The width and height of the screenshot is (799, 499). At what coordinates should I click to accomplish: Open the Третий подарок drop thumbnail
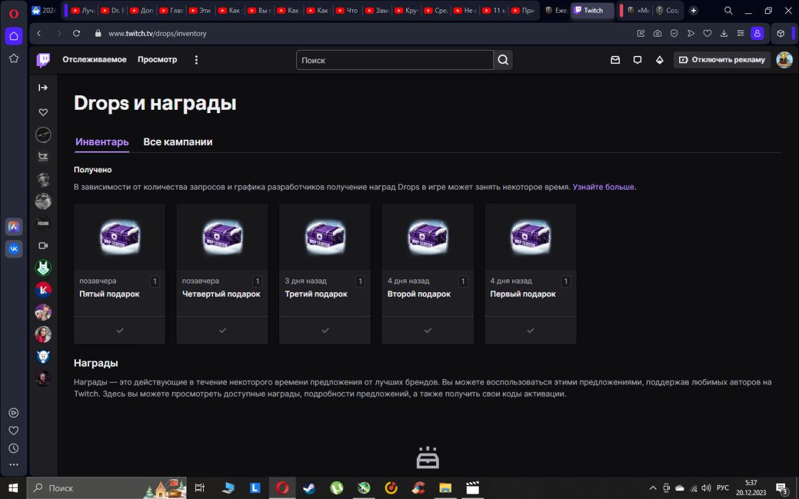325,236
